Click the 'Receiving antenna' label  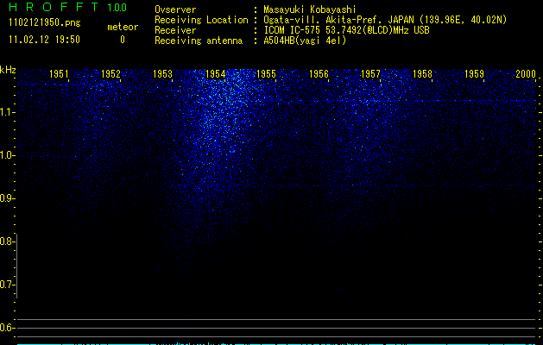click(199, 41)
